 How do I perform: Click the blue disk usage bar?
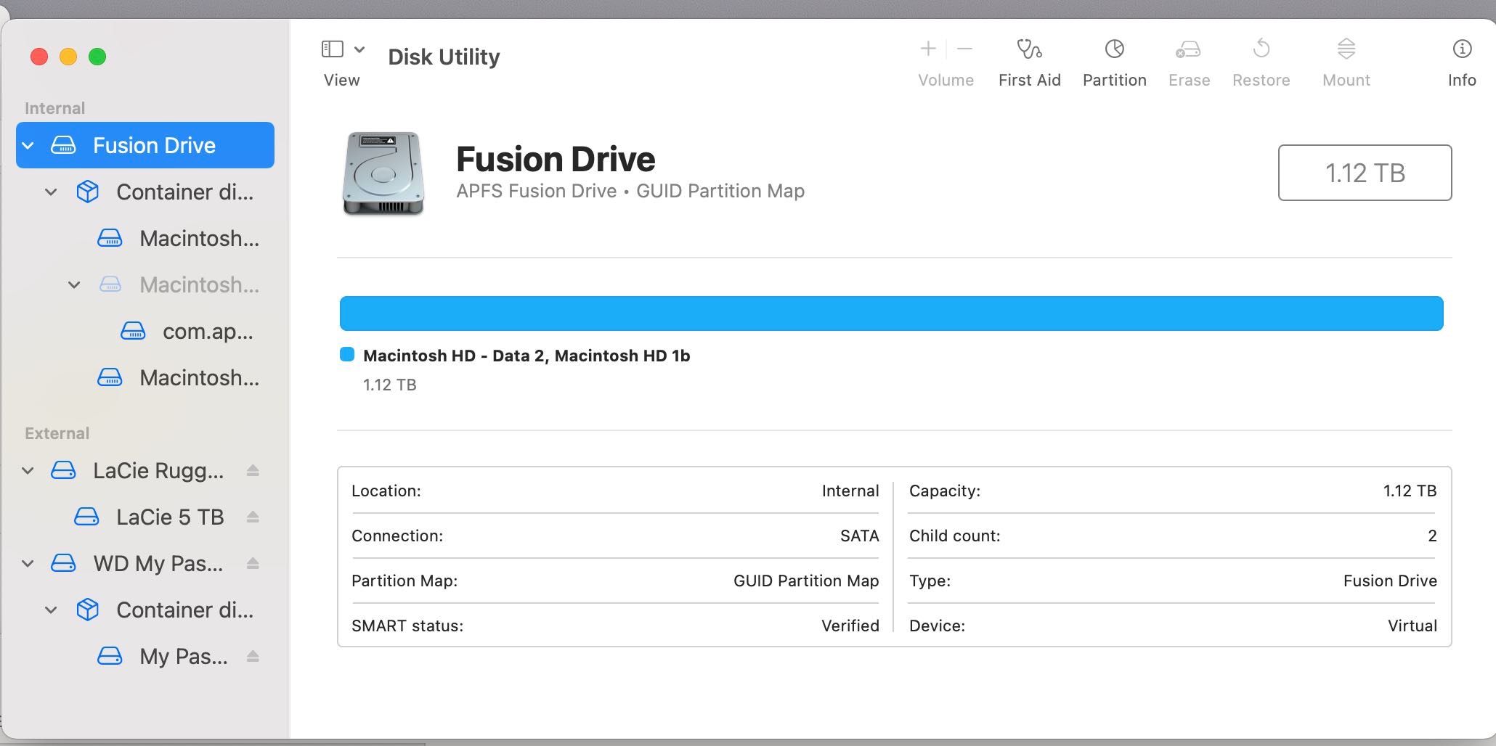pyautogui.click(x=891, y=313)
